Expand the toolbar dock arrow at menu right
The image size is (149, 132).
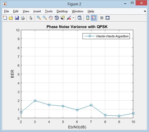[145, 11]
